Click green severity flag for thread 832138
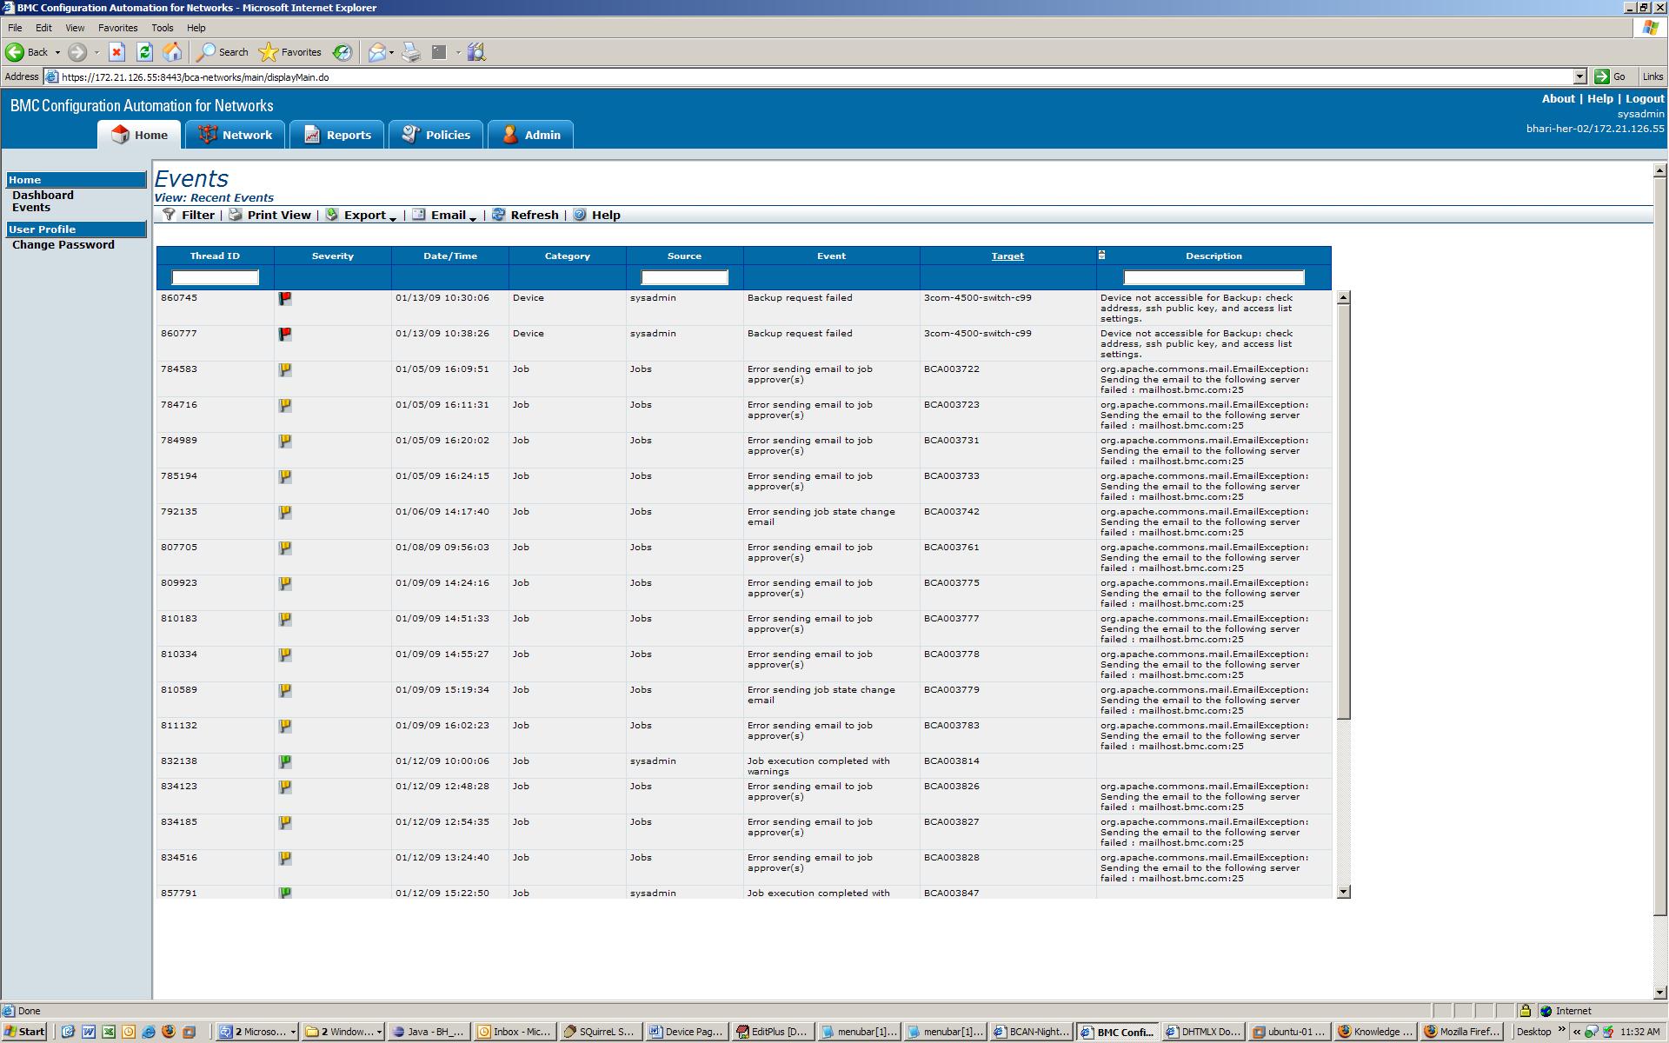This screenshot has width=1669, height=1043. 284,761
